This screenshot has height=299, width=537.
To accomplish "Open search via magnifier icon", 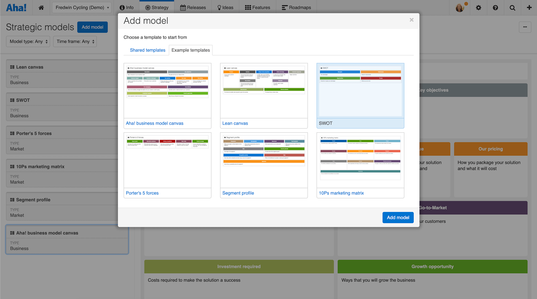I will (x=512, y=8).
